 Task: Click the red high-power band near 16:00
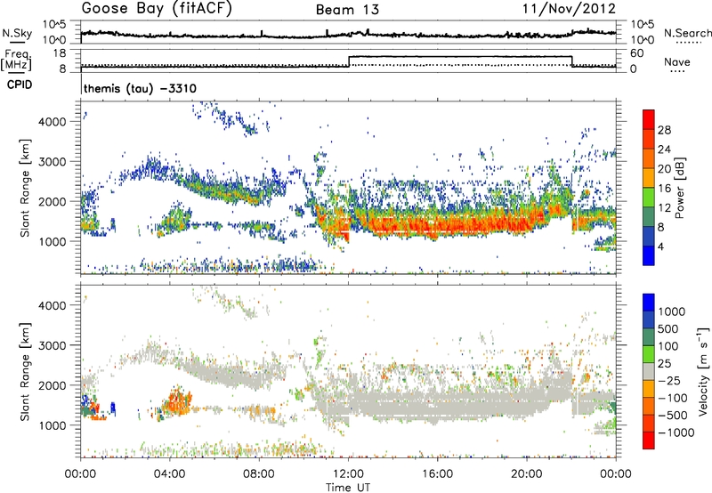438,225
